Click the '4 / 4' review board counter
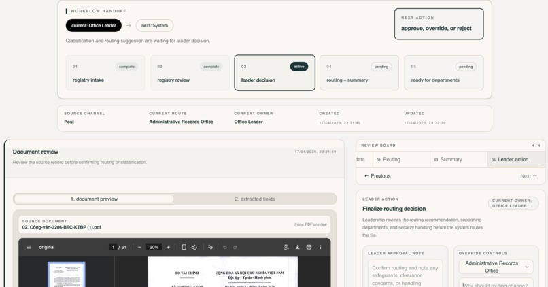The image size is (548, 287). point(536,146)
